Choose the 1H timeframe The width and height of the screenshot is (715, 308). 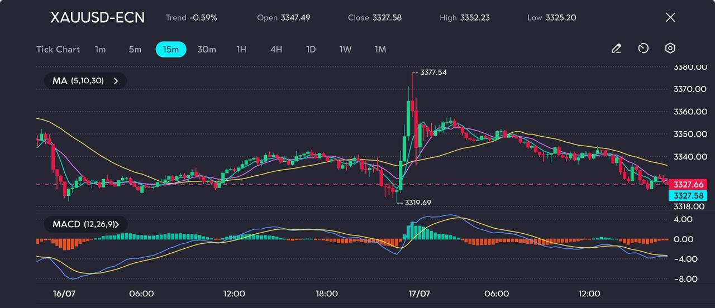coord(241,50)
